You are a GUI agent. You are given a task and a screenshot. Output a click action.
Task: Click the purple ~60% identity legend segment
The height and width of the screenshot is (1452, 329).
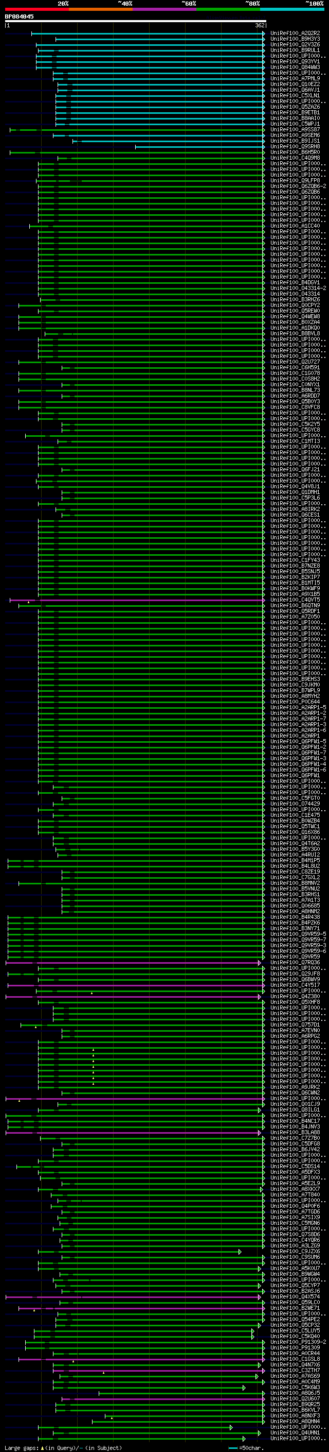point(165,9)
